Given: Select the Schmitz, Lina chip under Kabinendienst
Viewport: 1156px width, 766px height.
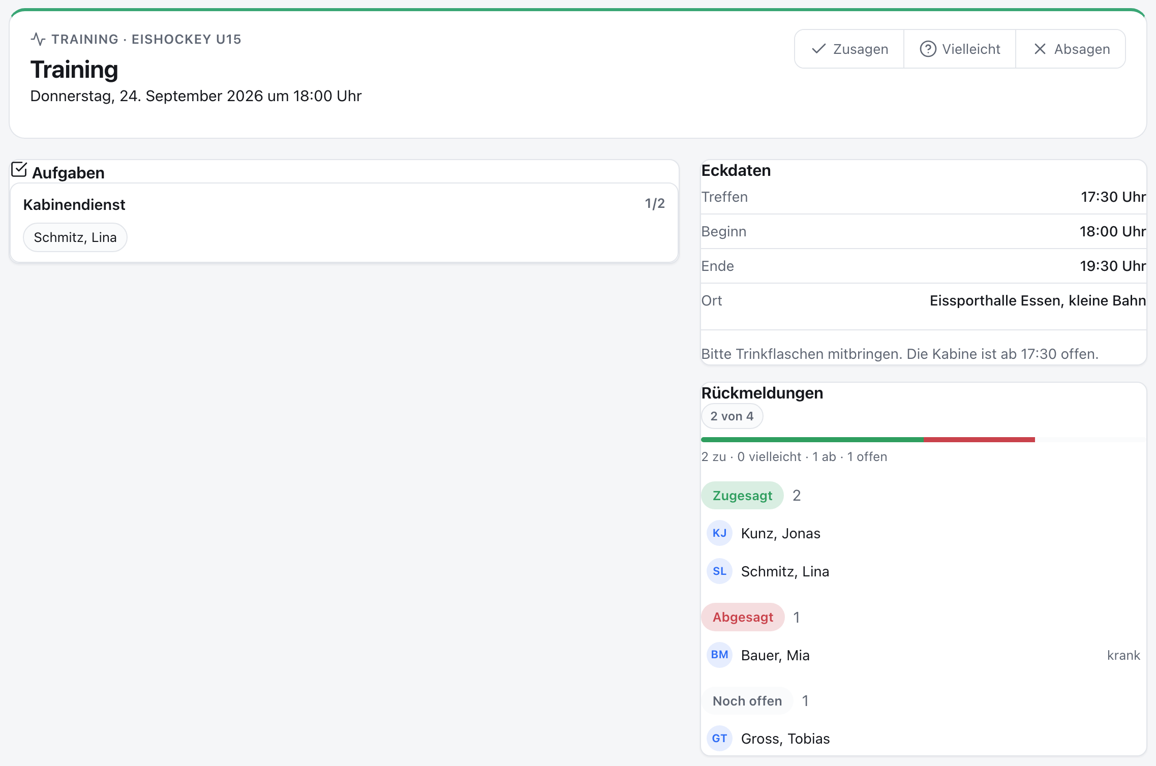Looking at the screenshot, I should click(x=75, y=237).
